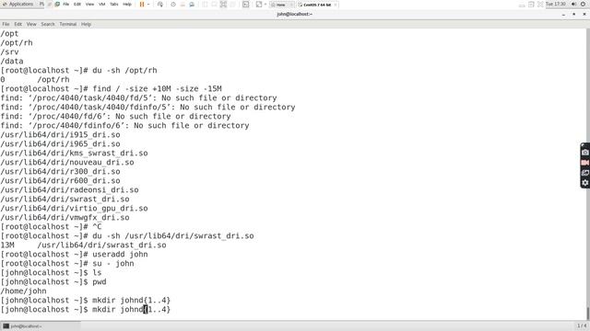590x331 pixels.
Task: Click the VMware library icon left of File
Action: (57, 4)
